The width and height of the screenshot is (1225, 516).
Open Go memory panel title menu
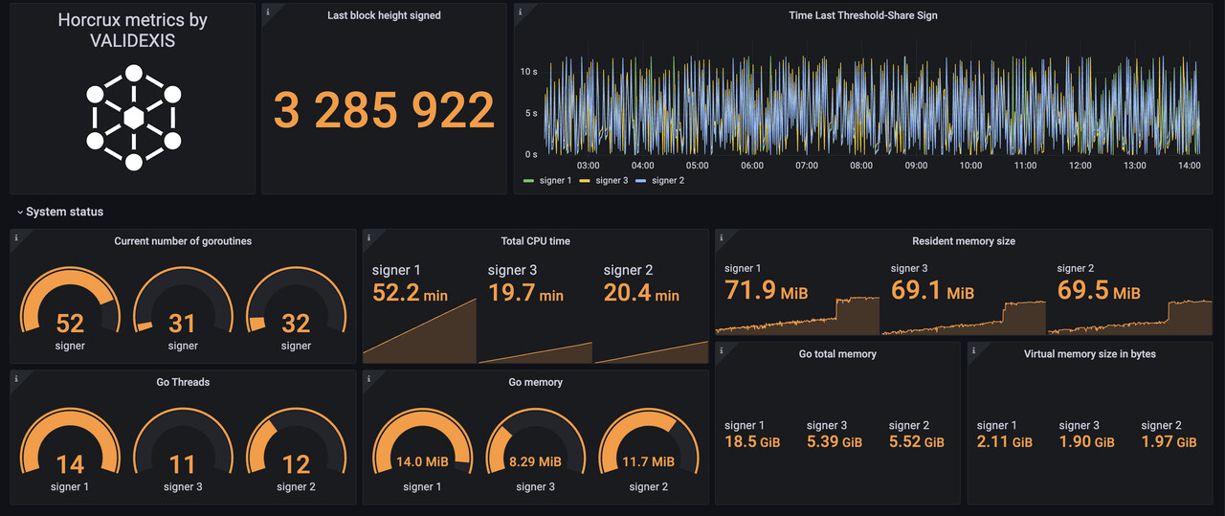535,382
